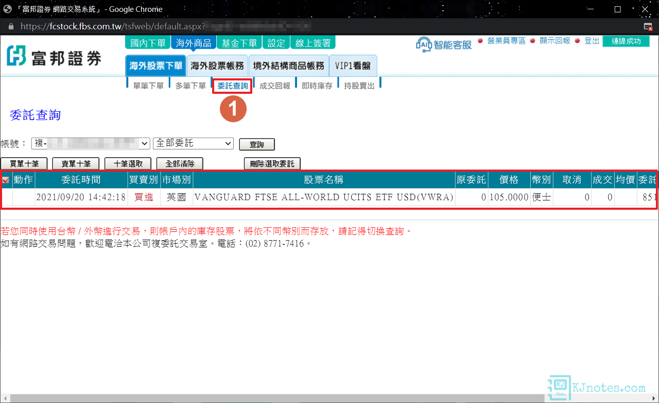The image size is (659, 403).
Task: Open 持股賣出 submenu item
Action: [x=359, y=86]
